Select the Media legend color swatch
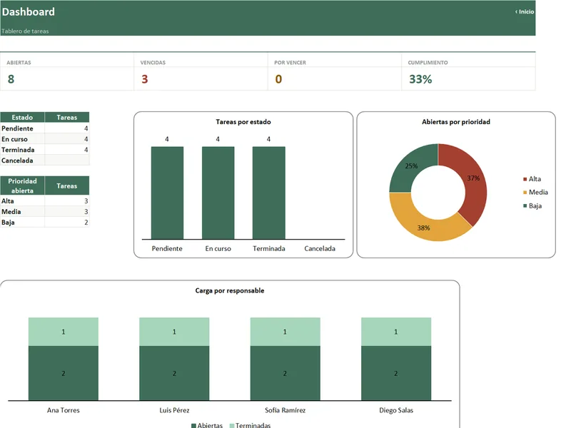The width and height of the screenshot is (571, 428). tap(525, 193)
